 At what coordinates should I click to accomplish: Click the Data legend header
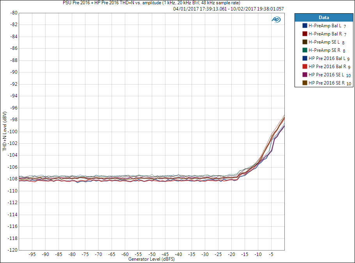coord(324,18)
